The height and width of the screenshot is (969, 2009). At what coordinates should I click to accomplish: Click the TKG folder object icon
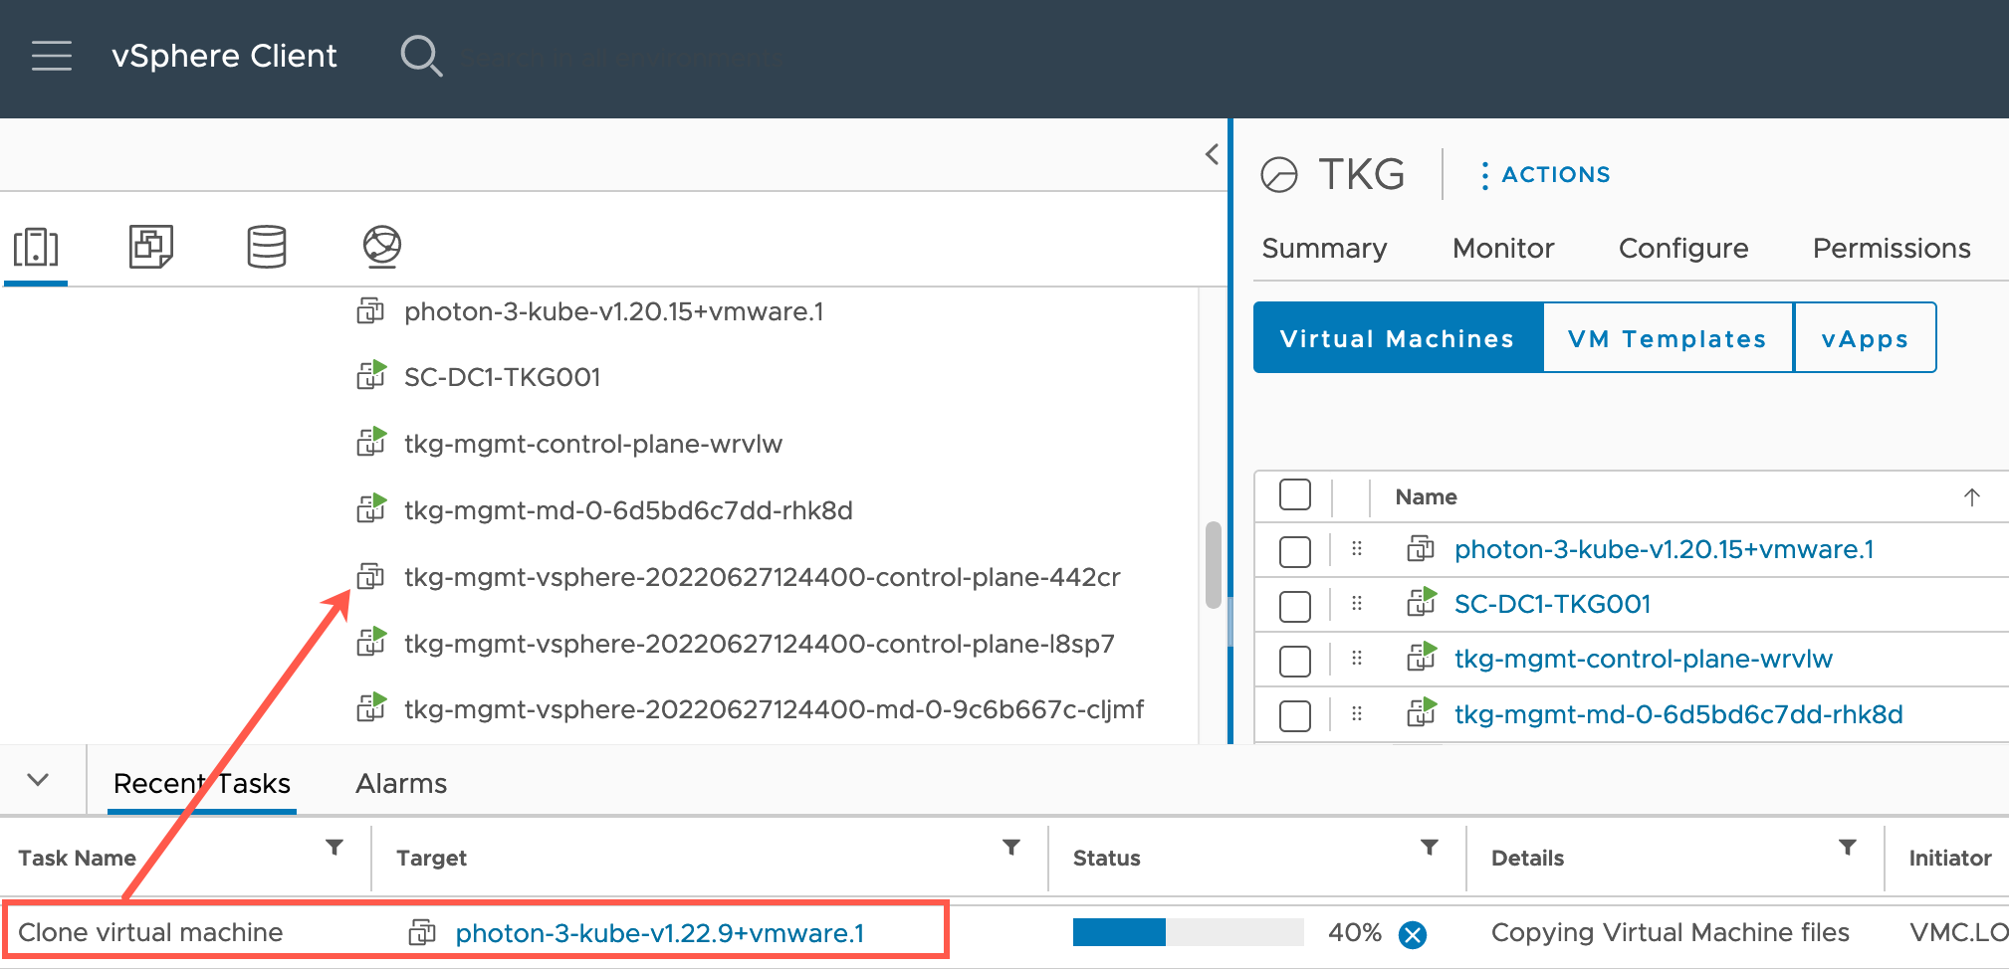pos(1279,175)
